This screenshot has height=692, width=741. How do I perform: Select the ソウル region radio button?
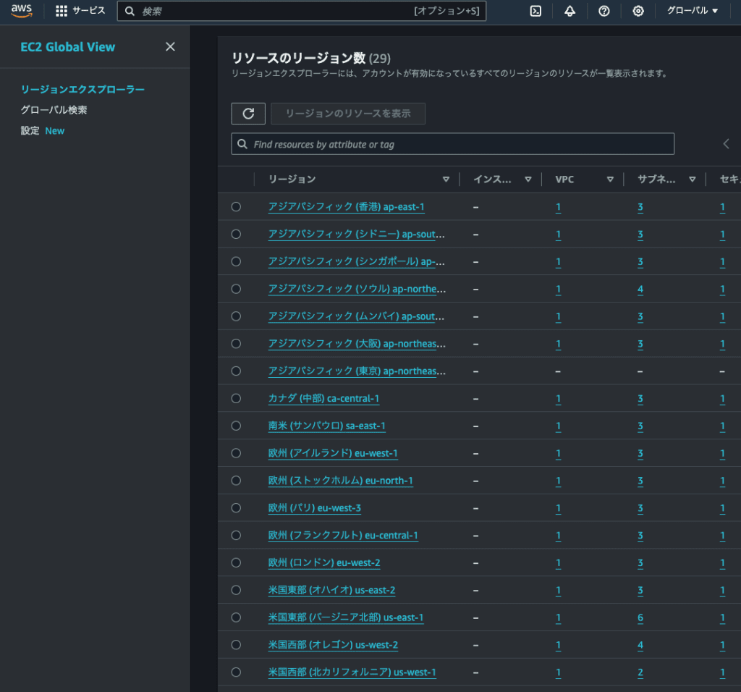(236, 289)
